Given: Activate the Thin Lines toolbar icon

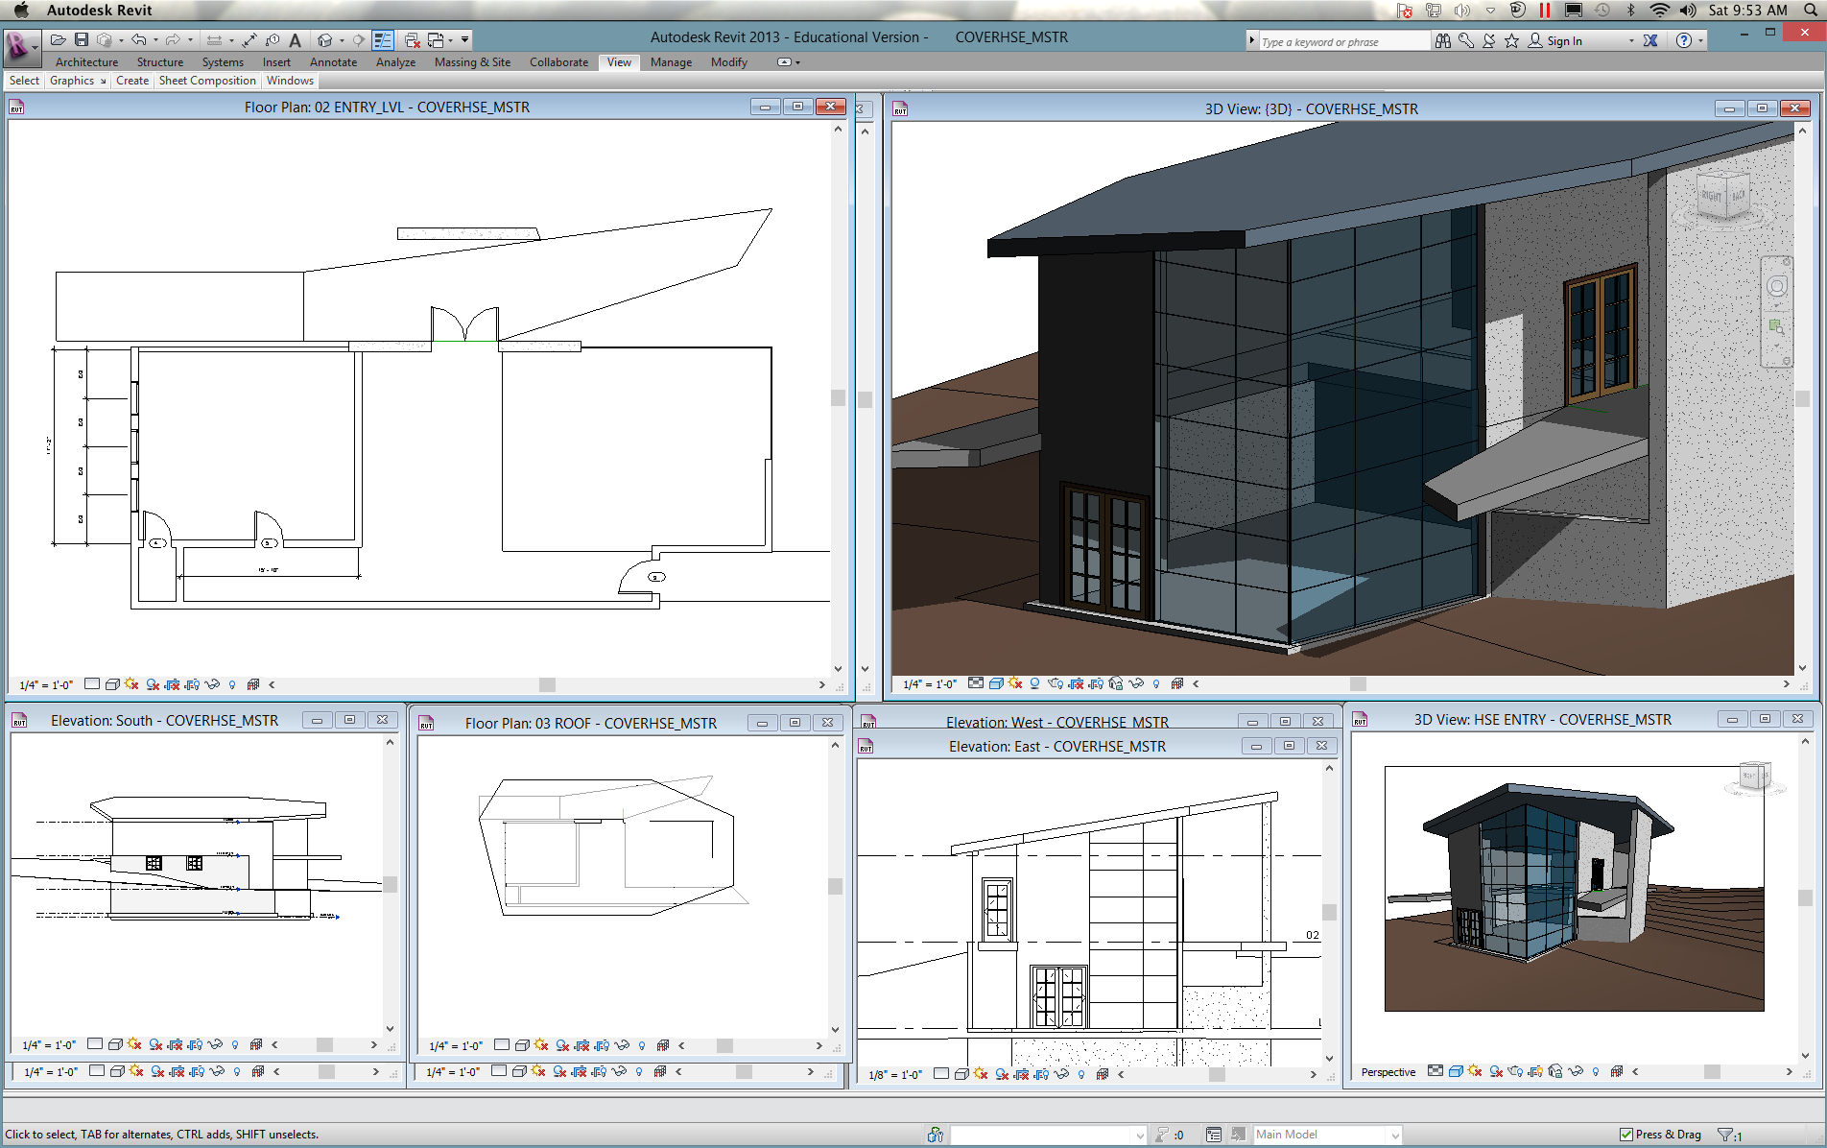Looking at the screenshot, I should [x=383, y=40].
